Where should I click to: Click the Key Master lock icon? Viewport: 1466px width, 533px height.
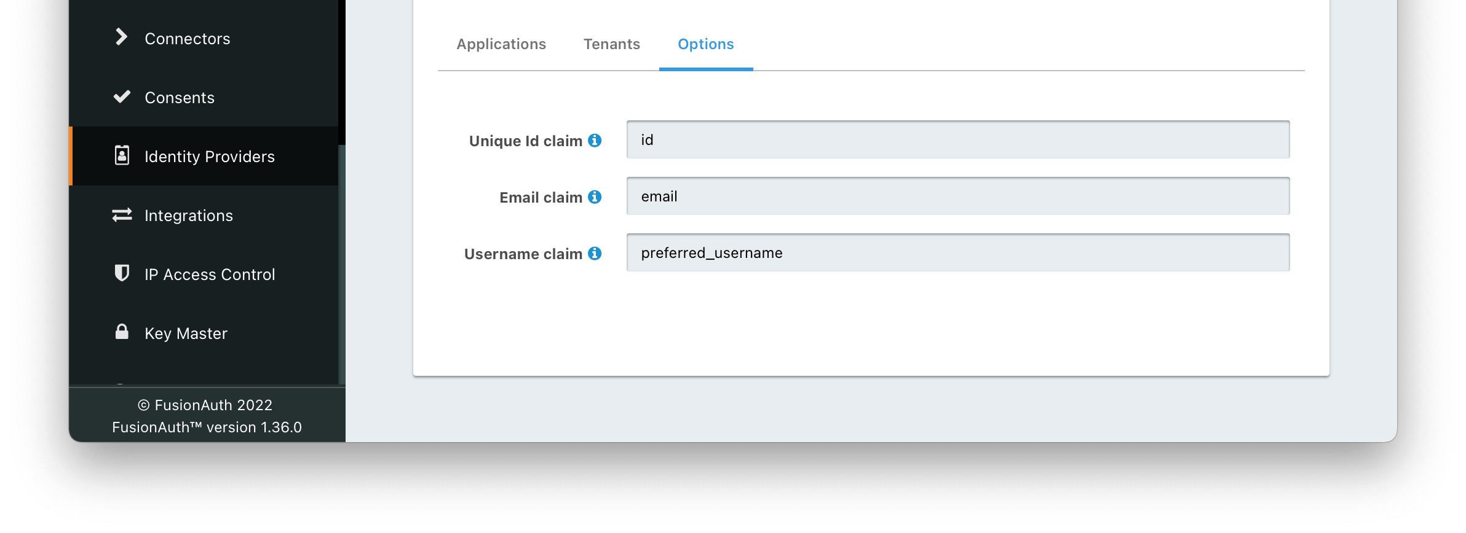pyautogui.click(x=122, y=332)
